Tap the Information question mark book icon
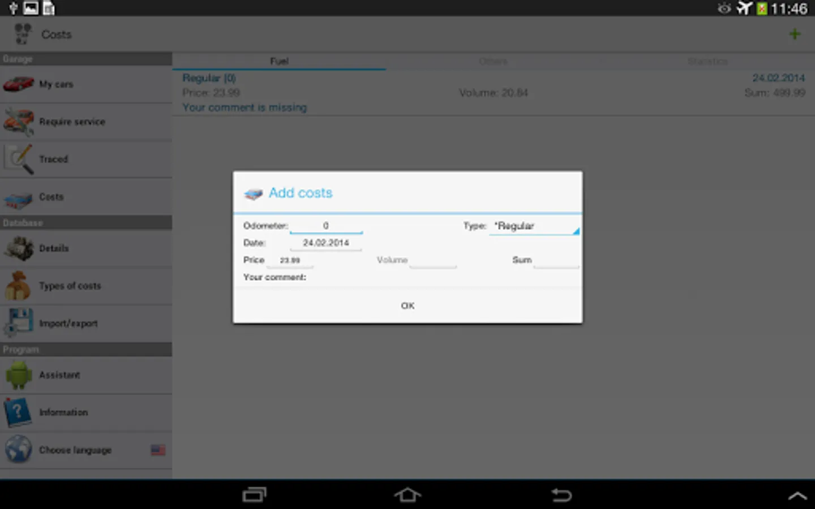Image resolution: width=815 pixels, height=509 pixels. (x=18, y=412)
